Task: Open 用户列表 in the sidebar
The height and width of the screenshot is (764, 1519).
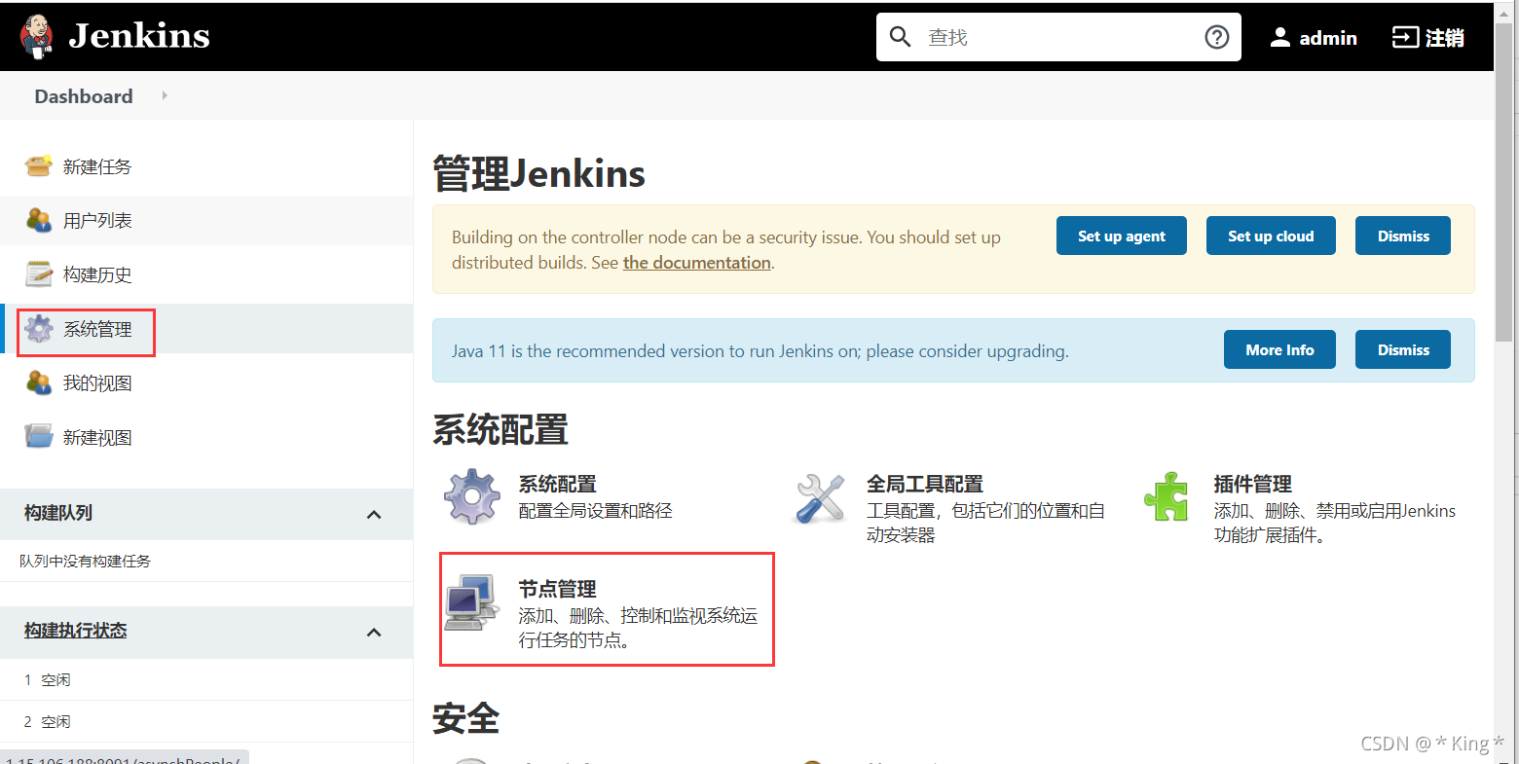Action: click(97, 221)
